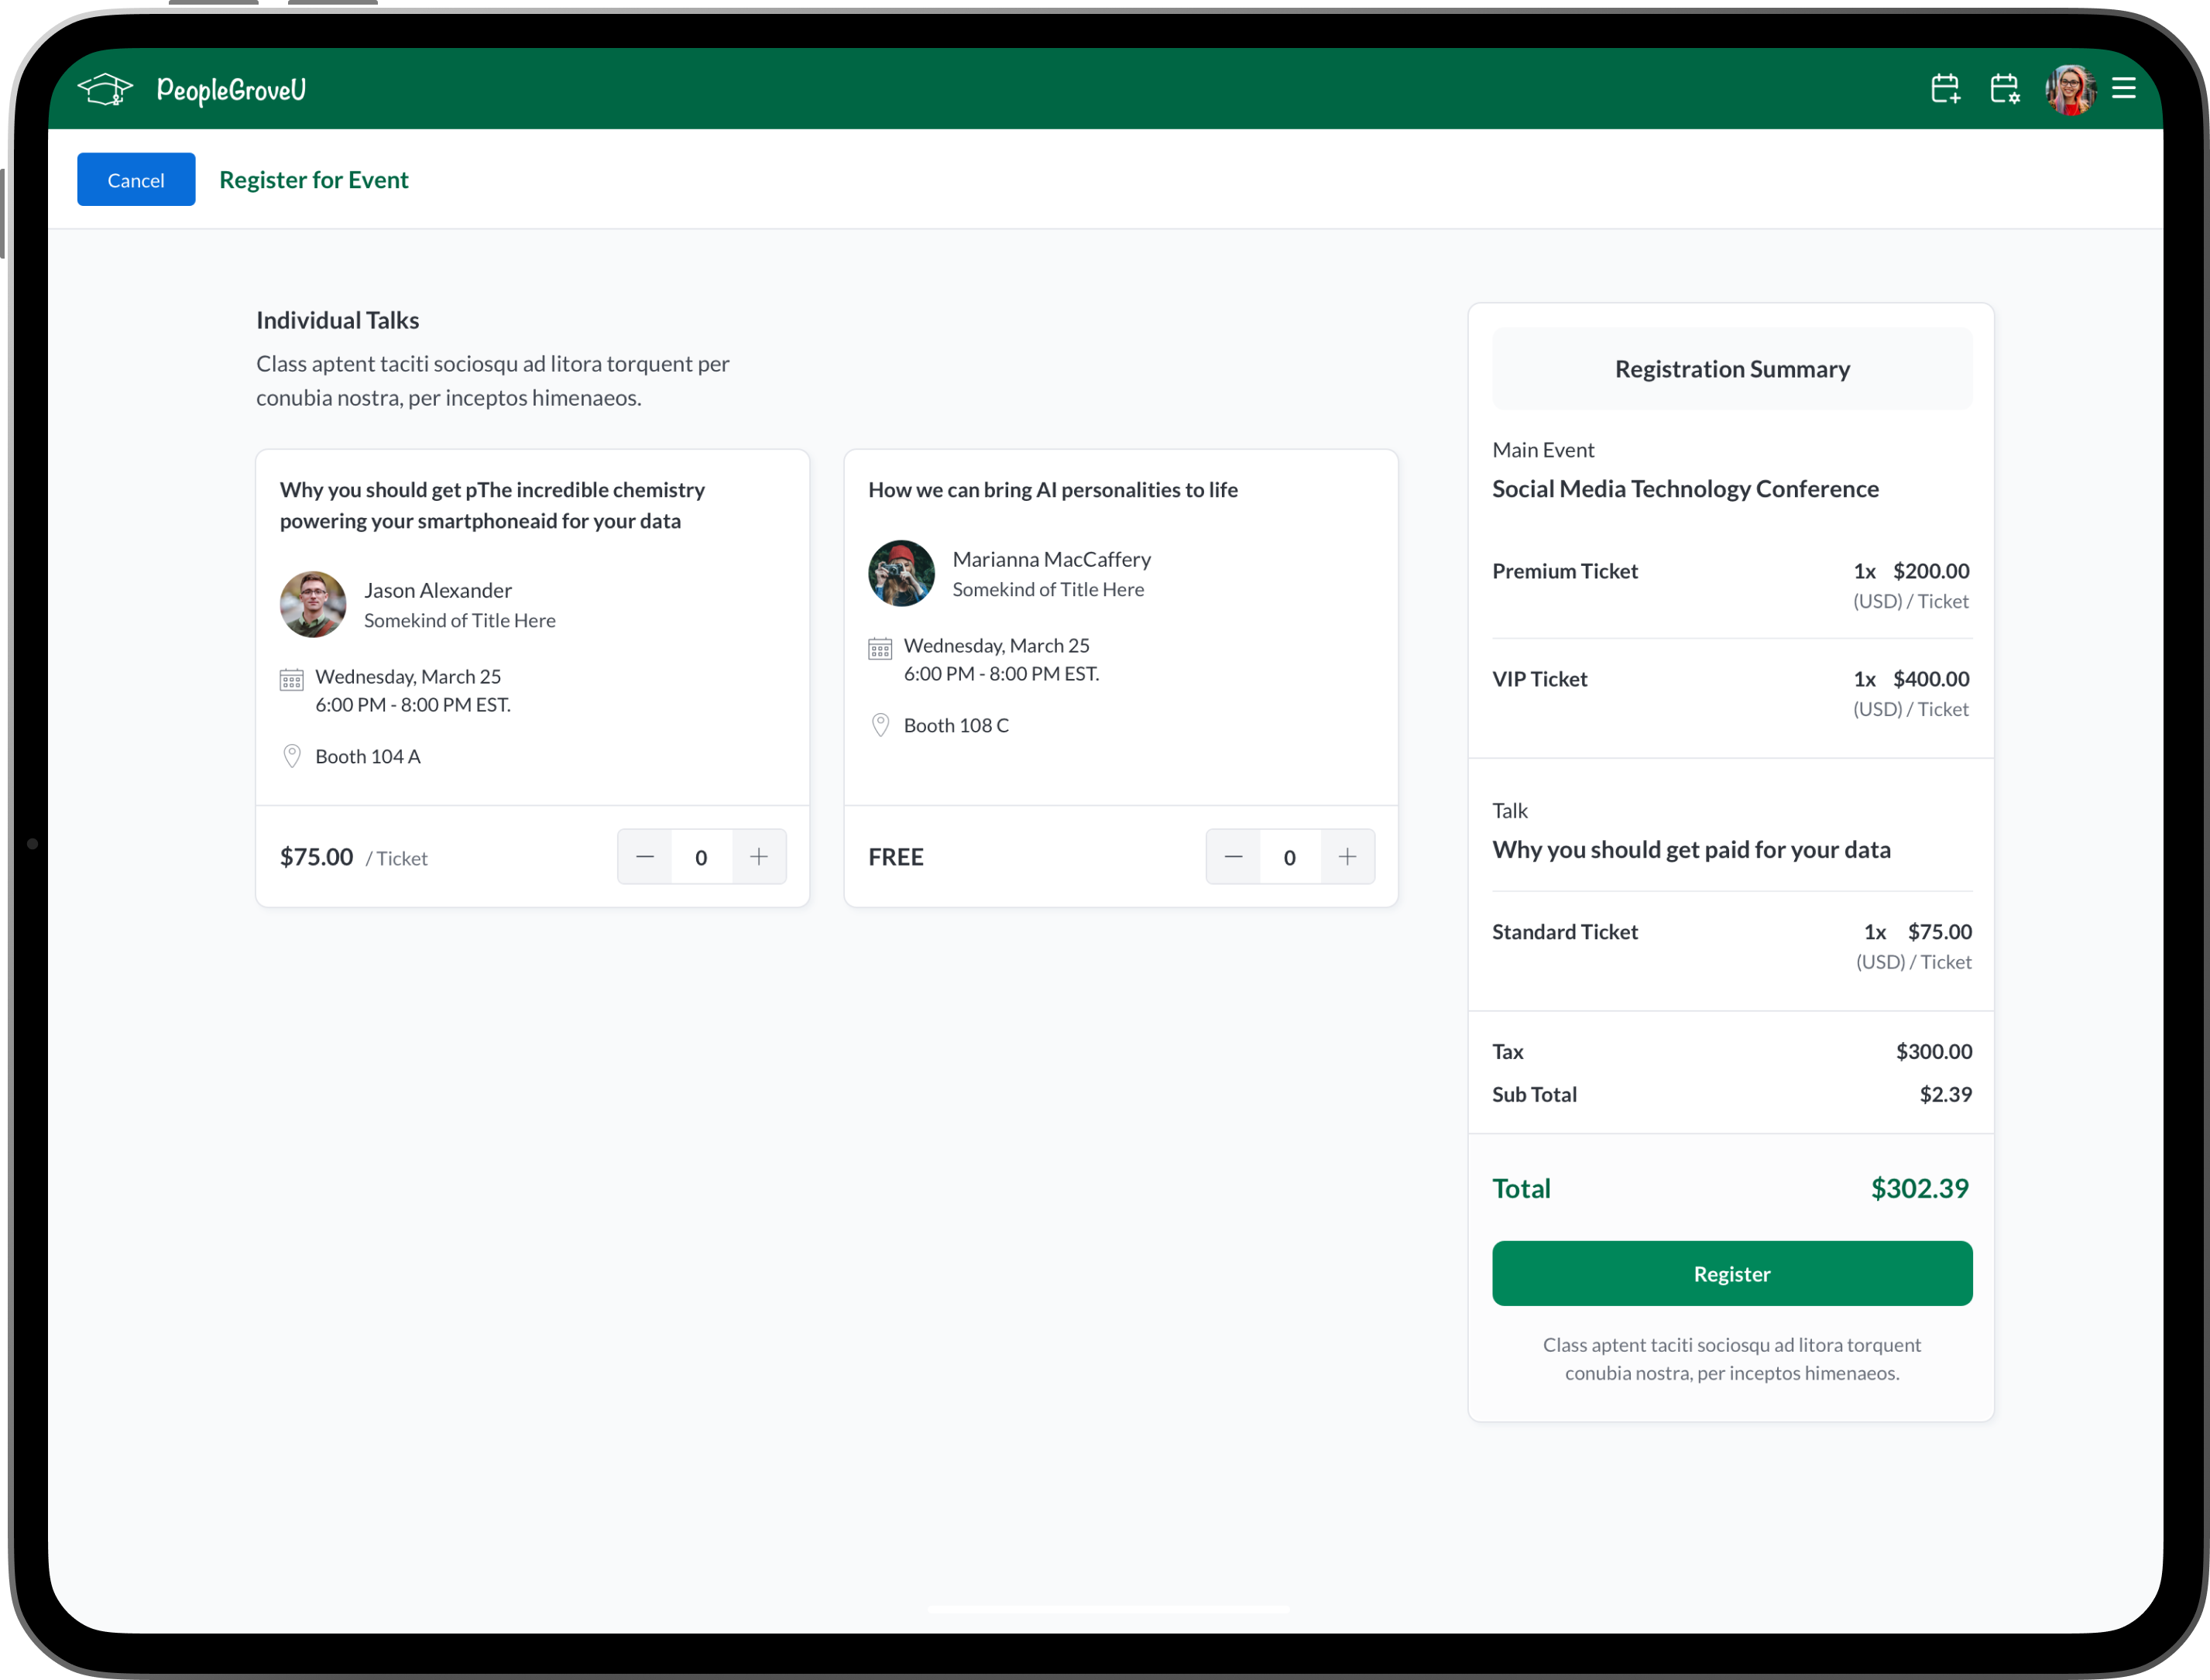Decrease ticket count for the FREE talk
2210x1680 pixels.
pos(1233,857)
